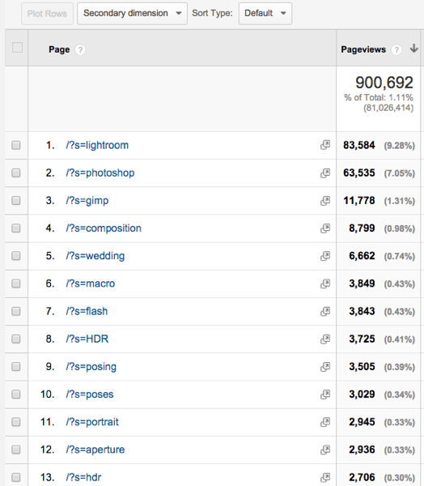
Task: Open the Sort Type Default dropdown
Action: (x=265, y=13)
